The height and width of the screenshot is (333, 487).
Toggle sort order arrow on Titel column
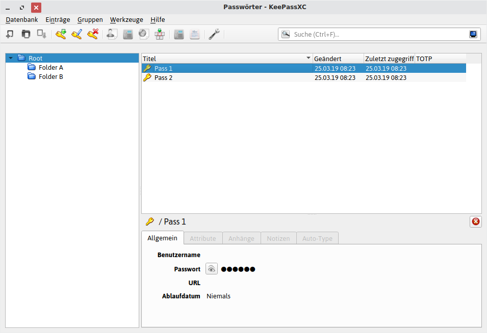click(308, 58)
